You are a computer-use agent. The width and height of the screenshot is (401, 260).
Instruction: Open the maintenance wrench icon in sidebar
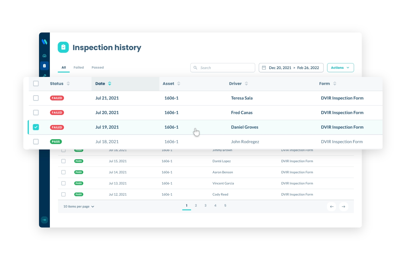click(x=44, y=76)
